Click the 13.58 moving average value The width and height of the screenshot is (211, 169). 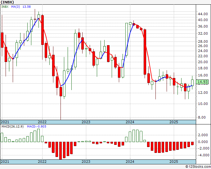pyautogui.click(x=26, y=7)
